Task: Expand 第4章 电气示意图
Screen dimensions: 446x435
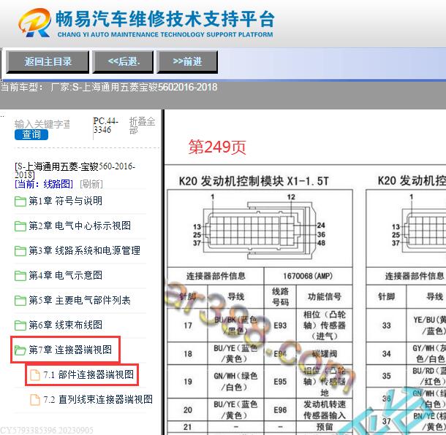Action: (x=65, y=275)
